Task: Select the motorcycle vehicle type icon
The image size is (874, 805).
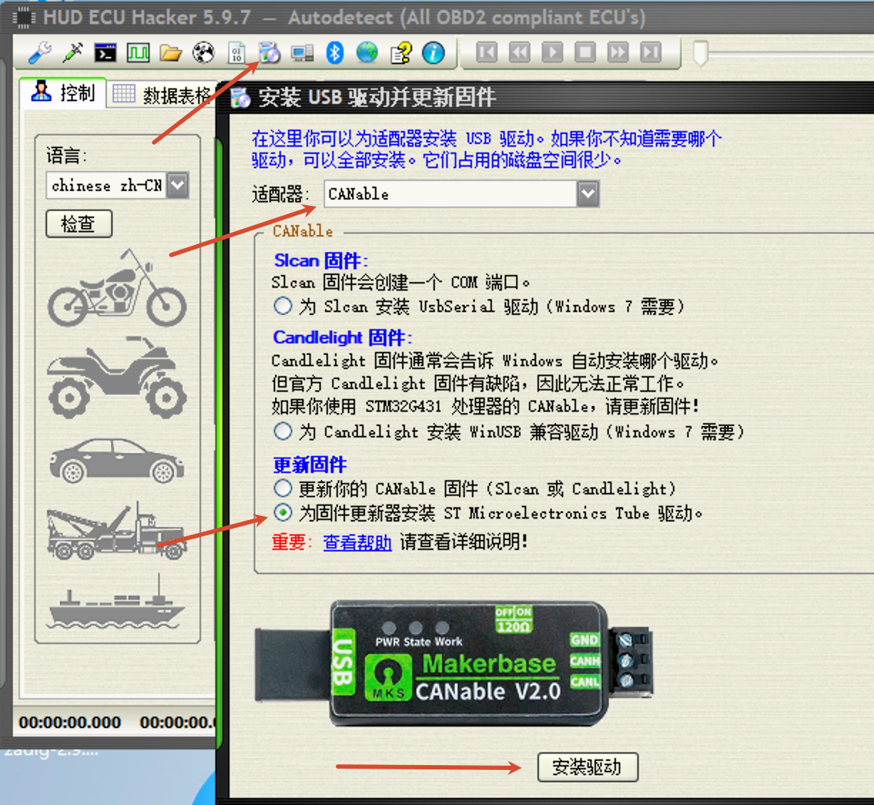Action: 118,287
